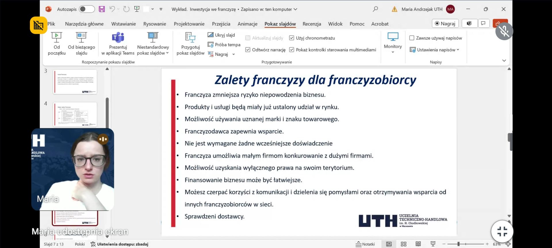Expand the Nagraj dropdown arrow in ribbon
Screen dimensions: 552x248
[233, 54]
